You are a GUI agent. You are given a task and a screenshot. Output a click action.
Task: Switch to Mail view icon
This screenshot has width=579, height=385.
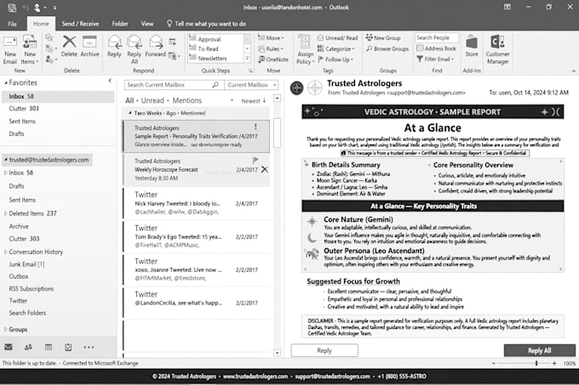[9, 347]
